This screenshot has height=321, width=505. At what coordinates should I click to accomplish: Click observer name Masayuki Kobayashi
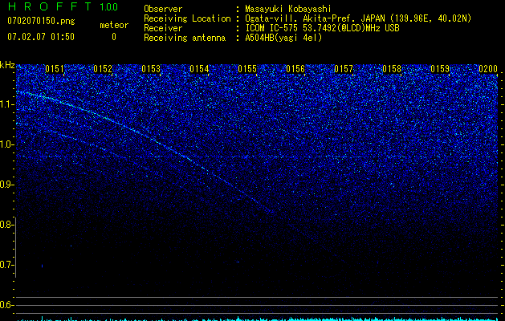click(x=288, y=9)
